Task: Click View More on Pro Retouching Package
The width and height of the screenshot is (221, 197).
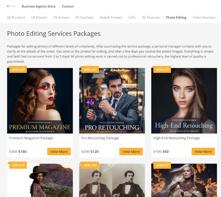Action: pos(131,152)
